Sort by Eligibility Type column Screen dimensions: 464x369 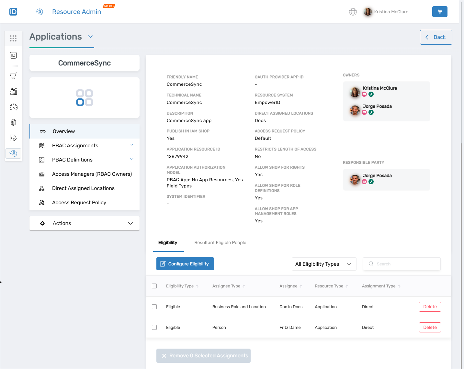182,286
